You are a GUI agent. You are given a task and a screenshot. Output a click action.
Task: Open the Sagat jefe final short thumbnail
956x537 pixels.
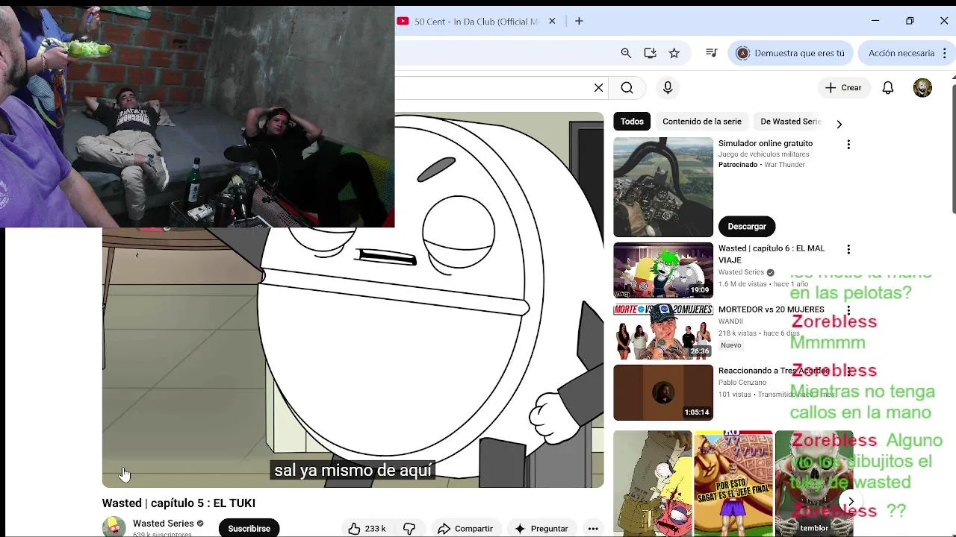pyautogui.click(x=733, y=483)
